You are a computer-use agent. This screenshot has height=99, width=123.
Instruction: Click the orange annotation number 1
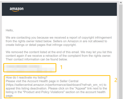click(61, 67)
